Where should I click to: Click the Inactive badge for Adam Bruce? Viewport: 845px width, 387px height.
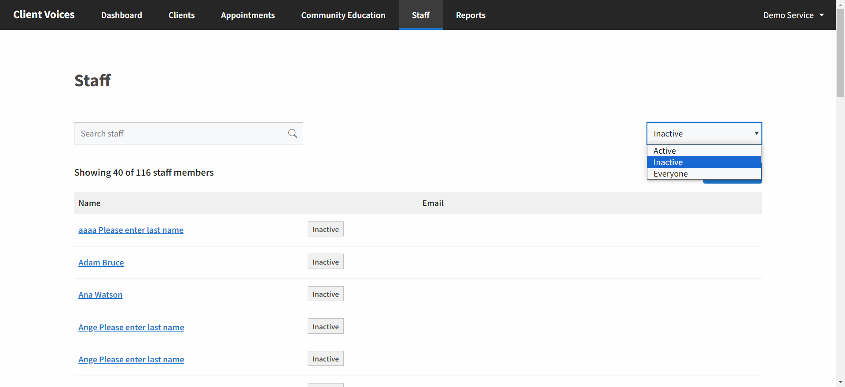[326, 262]
